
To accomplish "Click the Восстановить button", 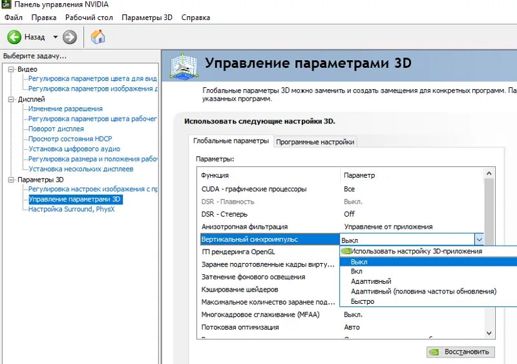I will coord(461,352).
